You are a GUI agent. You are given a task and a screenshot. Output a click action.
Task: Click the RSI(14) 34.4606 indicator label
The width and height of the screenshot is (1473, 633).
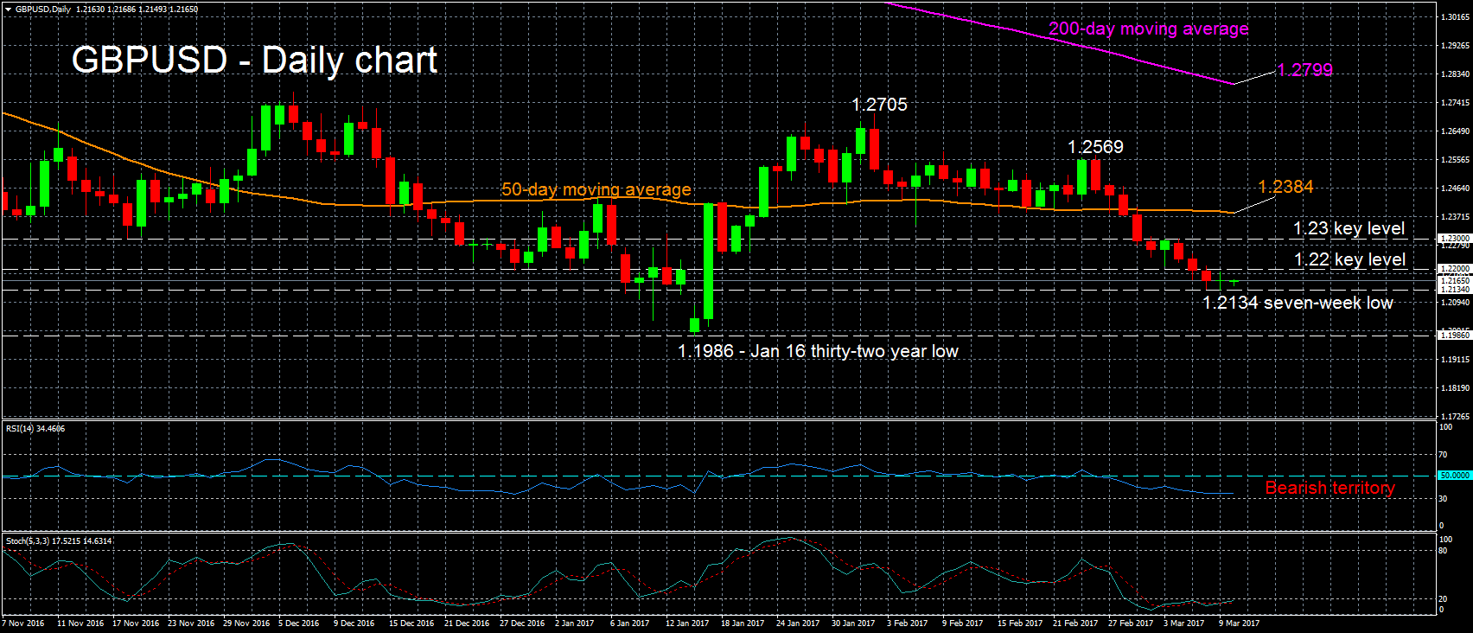point(35,429)
